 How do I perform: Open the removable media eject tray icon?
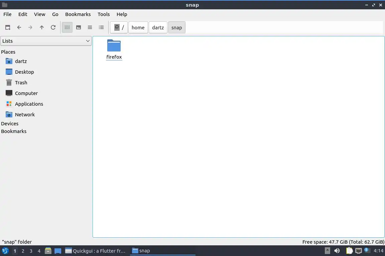[x=327, y=251]
